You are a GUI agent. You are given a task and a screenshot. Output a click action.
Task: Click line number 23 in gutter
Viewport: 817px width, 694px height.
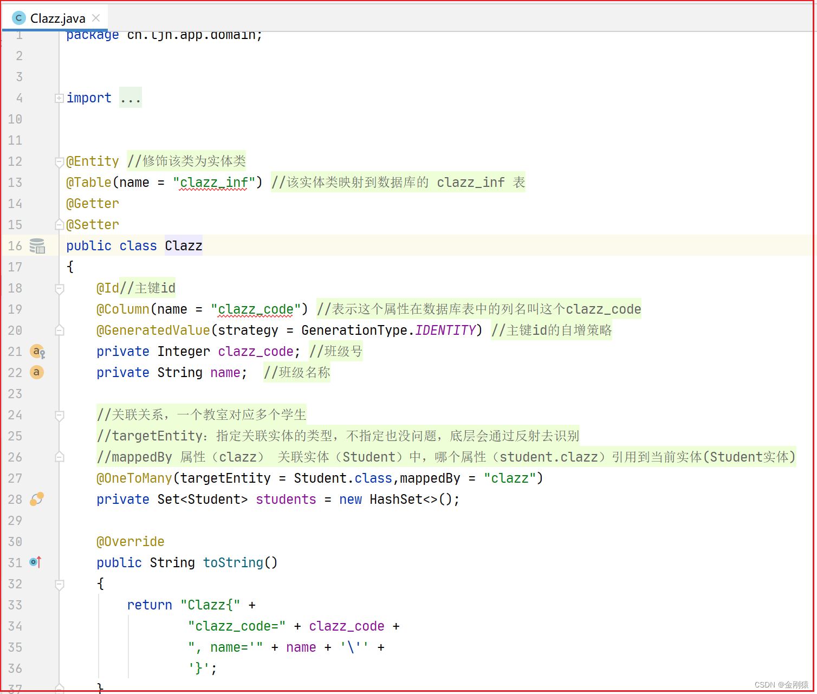pos(15,394)
